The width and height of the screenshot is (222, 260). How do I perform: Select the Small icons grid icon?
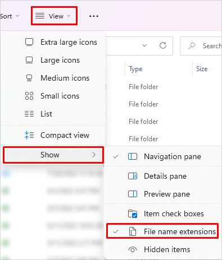point(29,96)
